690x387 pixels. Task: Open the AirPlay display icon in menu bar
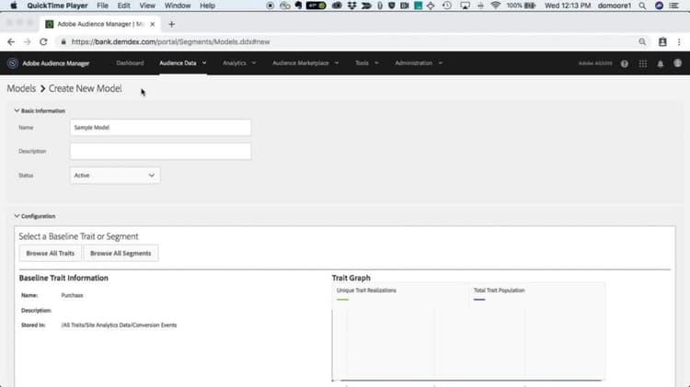465,6
